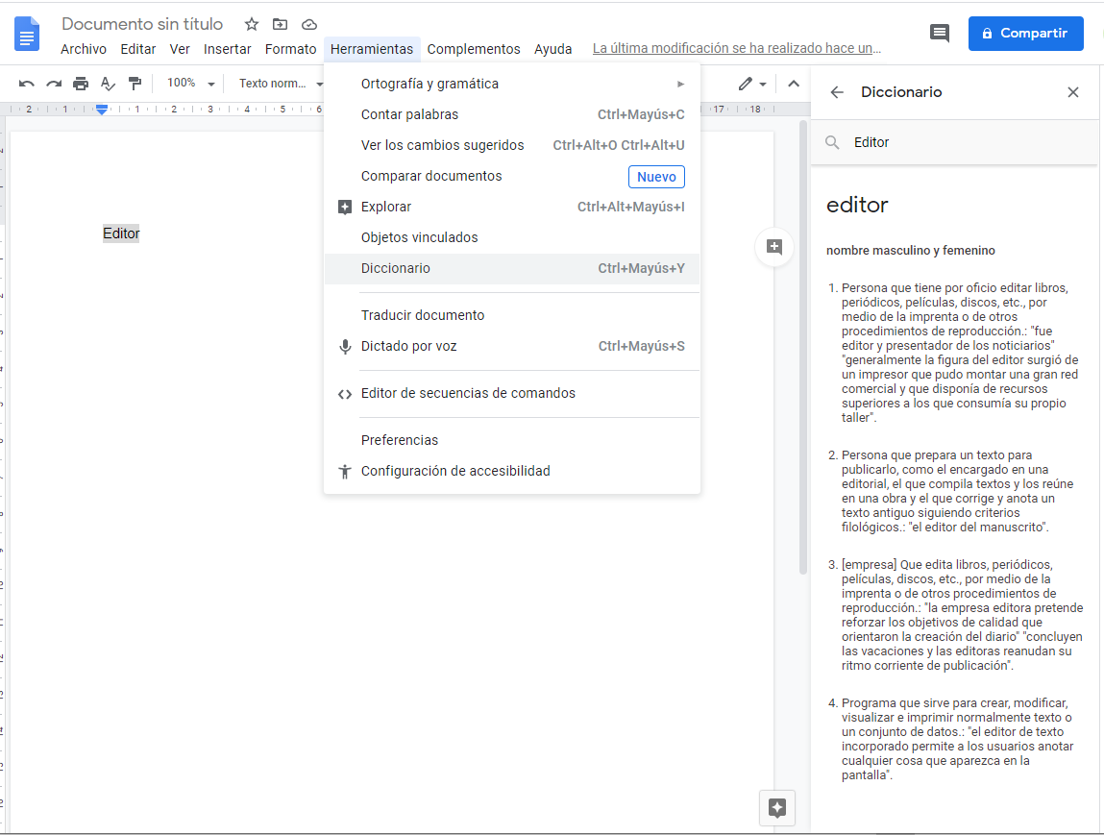The image size is (1104, 835).
Task: Star this document as favorite
Action: pos(252,24)
